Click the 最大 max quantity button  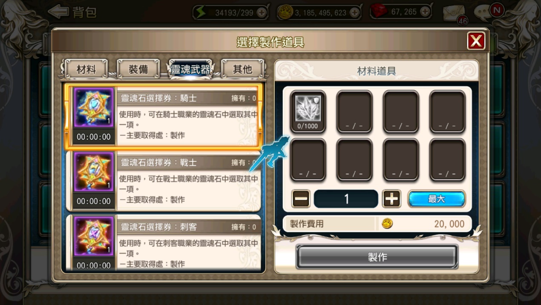point(437,199)
